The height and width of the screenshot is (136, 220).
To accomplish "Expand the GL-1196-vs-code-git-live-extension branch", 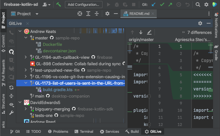I will pos(26,77).
